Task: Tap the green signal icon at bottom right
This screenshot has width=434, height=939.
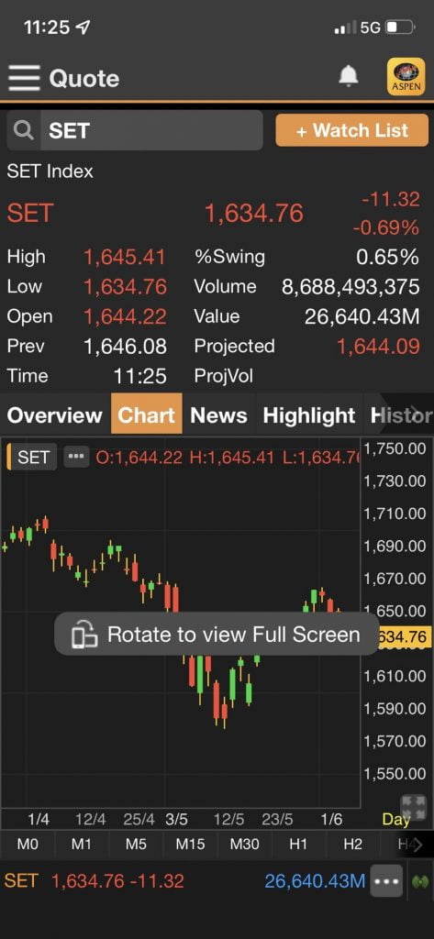Action: click(419, 881)
